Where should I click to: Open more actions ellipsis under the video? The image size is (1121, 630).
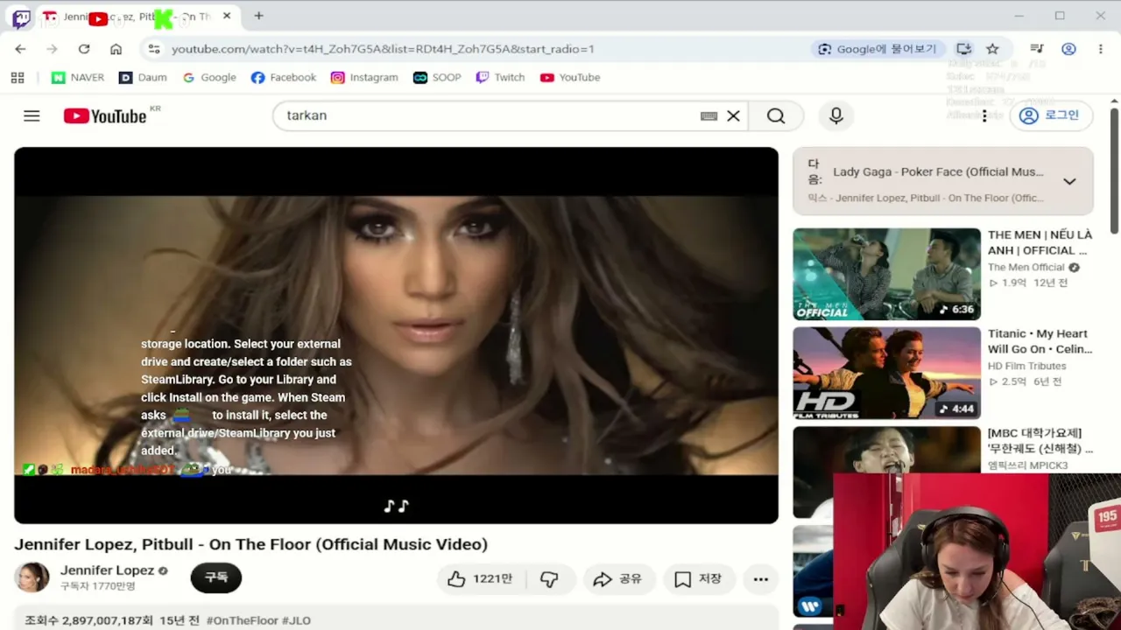(760, 578)
